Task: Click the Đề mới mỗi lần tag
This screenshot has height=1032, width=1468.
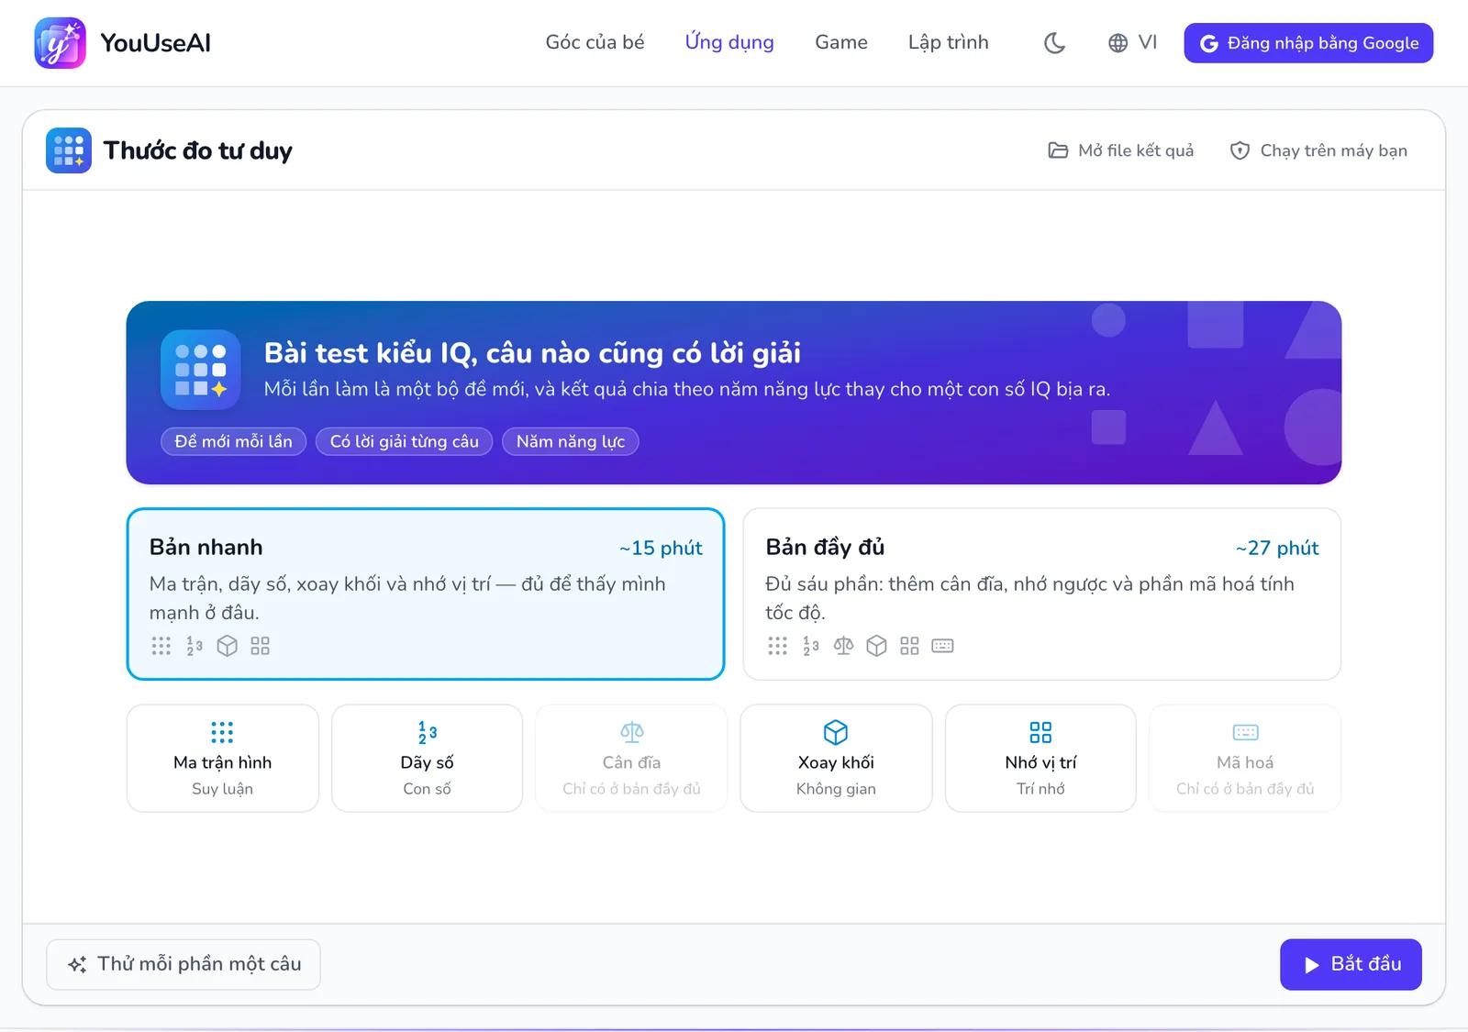Action: [x=233, y=441]
